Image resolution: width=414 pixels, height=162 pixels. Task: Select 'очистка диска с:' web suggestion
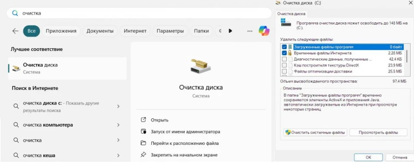pyautogui.click(x=67, y=107)
